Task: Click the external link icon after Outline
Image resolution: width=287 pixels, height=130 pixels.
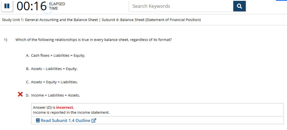Action: point(94,120)
